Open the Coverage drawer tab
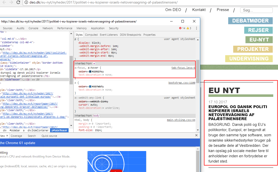The image size is (278, 172). coord(16,136)
